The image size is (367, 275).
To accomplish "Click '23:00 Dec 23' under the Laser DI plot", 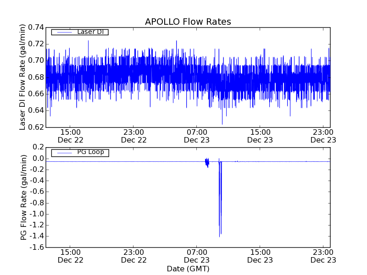I will [x=323, y=136].
